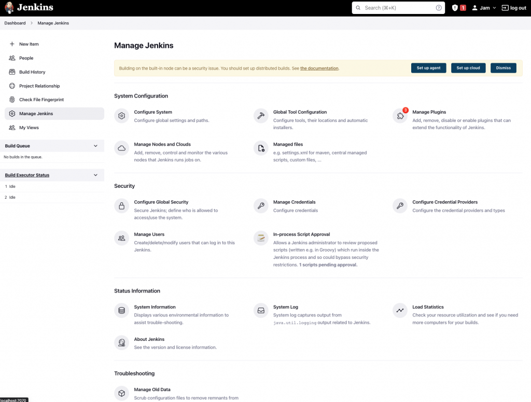This screenshot has height=402, width=531.
Task: Open System Log title link
Action: click(x=286, y=307)
